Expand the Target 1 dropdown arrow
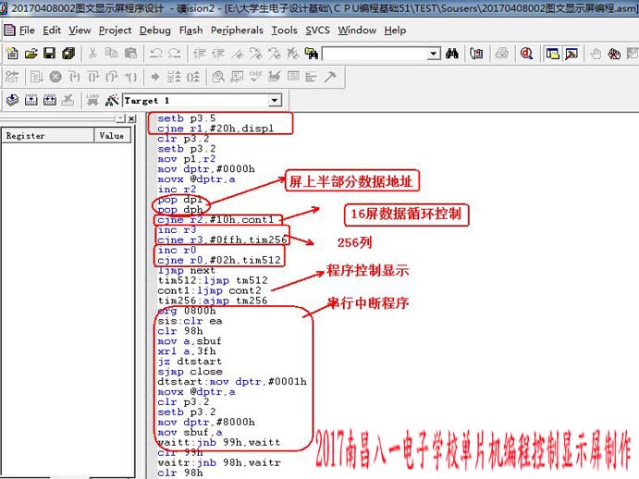Screen dimensions: 639x479 tap(275, 100)
